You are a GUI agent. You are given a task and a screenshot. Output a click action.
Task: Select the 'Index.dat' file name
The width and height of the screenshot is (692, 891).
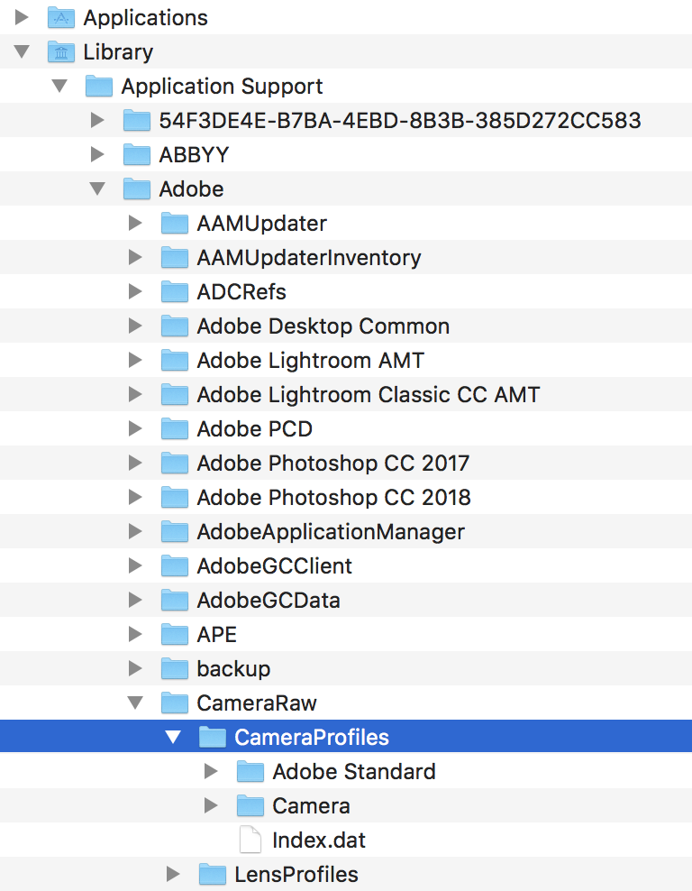click(319, 840)
